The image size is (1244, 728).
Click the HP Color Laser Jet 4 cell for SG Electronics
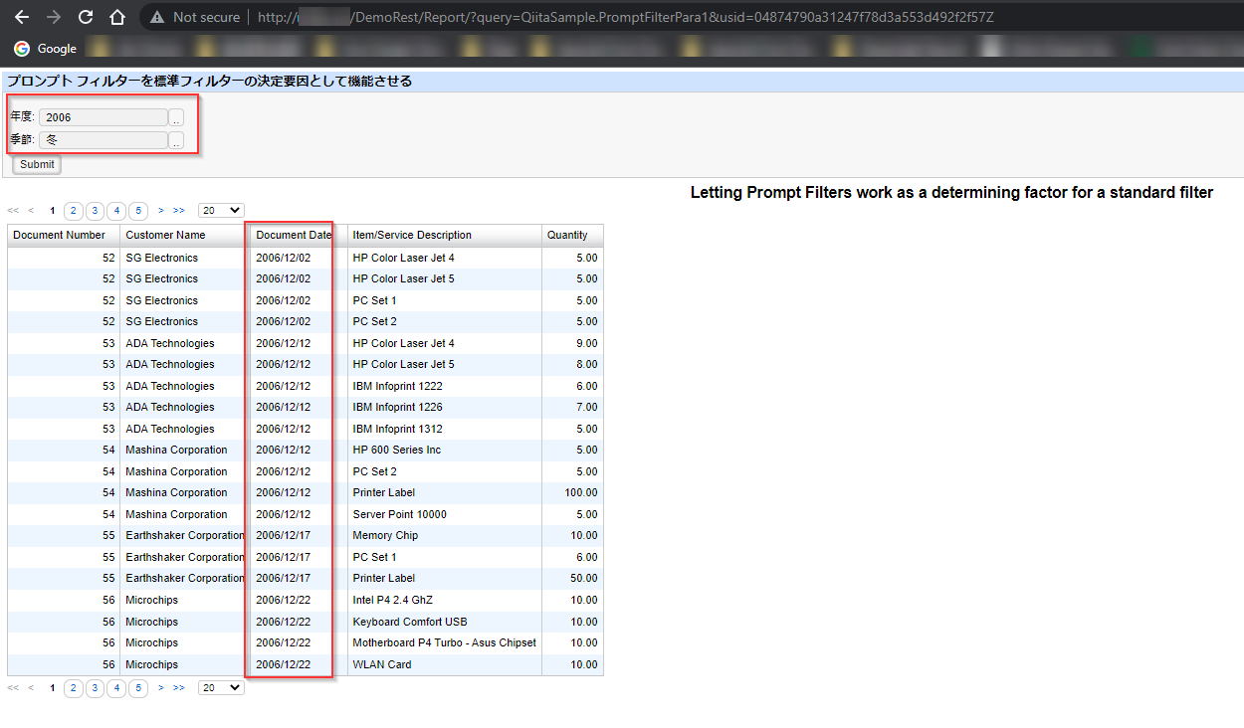(444, 258)
